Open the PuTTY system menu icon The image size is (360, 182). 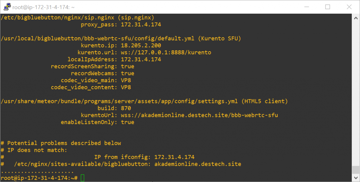click(7, 7)
